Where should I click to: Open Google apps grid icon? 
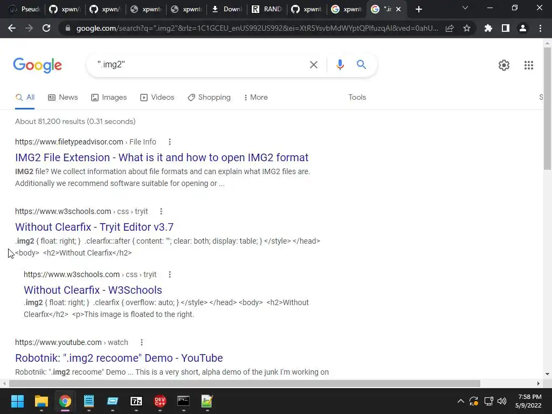tap(528, 65)
